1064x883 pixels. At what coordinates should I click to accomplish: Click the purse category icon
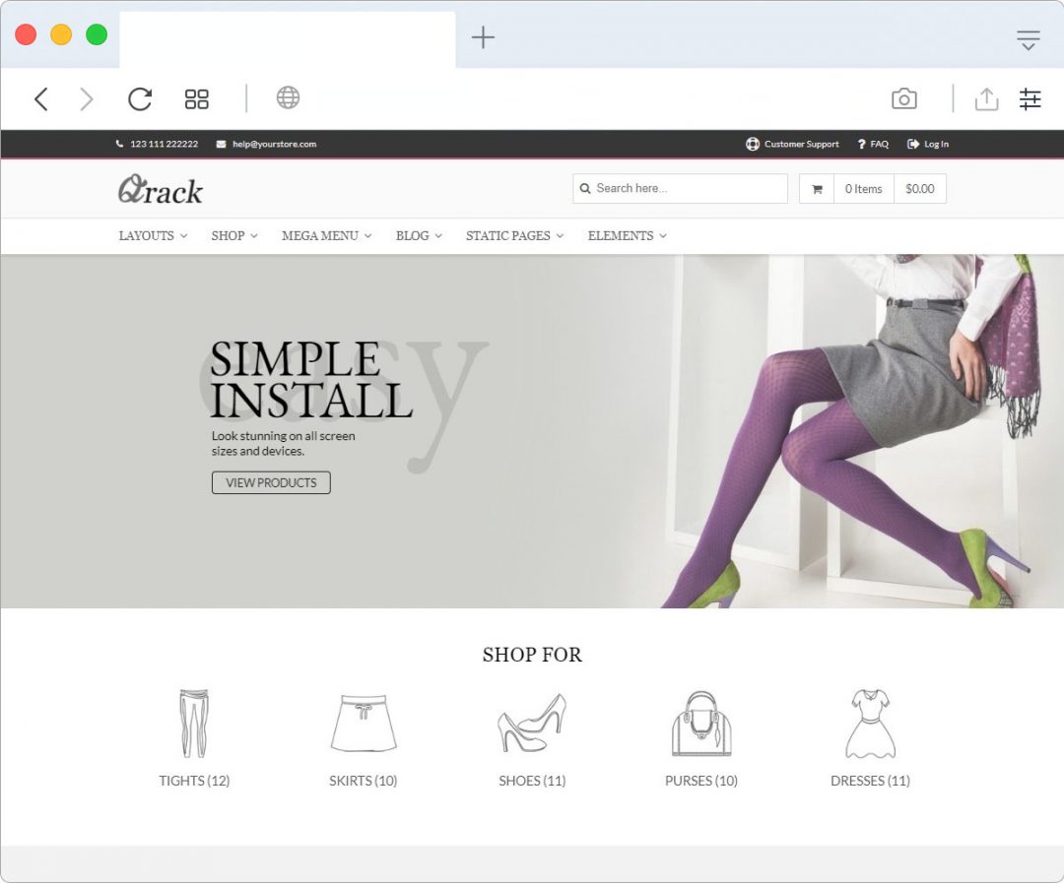click(700, 724)
